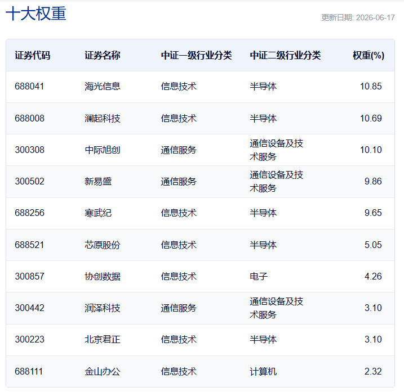
Task: Click 信息技术 in 芯原股份 row
Action: pyautogui.click(x=179, y=245)
